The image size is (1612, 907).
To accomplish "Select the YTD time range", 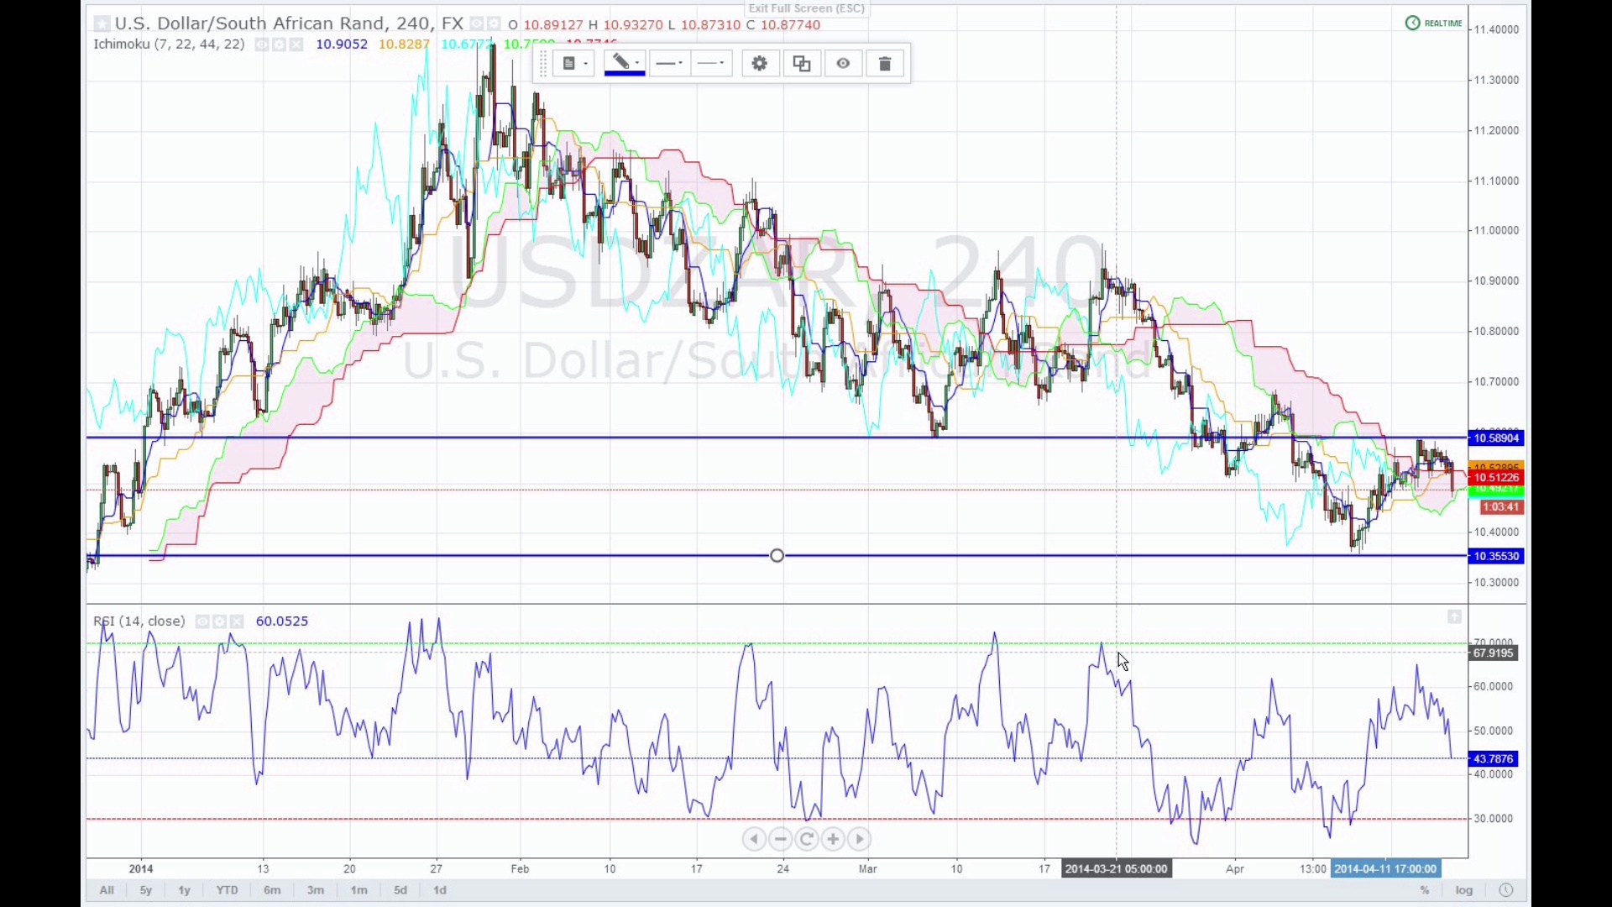I will click(x=227, y=890).
